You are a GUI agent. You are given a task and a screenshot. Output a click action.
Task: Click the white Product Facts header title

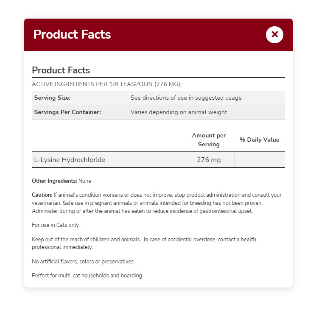pyautogui.click(x=72, y=34)
